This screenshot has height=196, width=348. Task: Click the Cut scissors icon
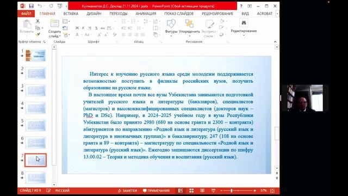[x=38, y=21]
